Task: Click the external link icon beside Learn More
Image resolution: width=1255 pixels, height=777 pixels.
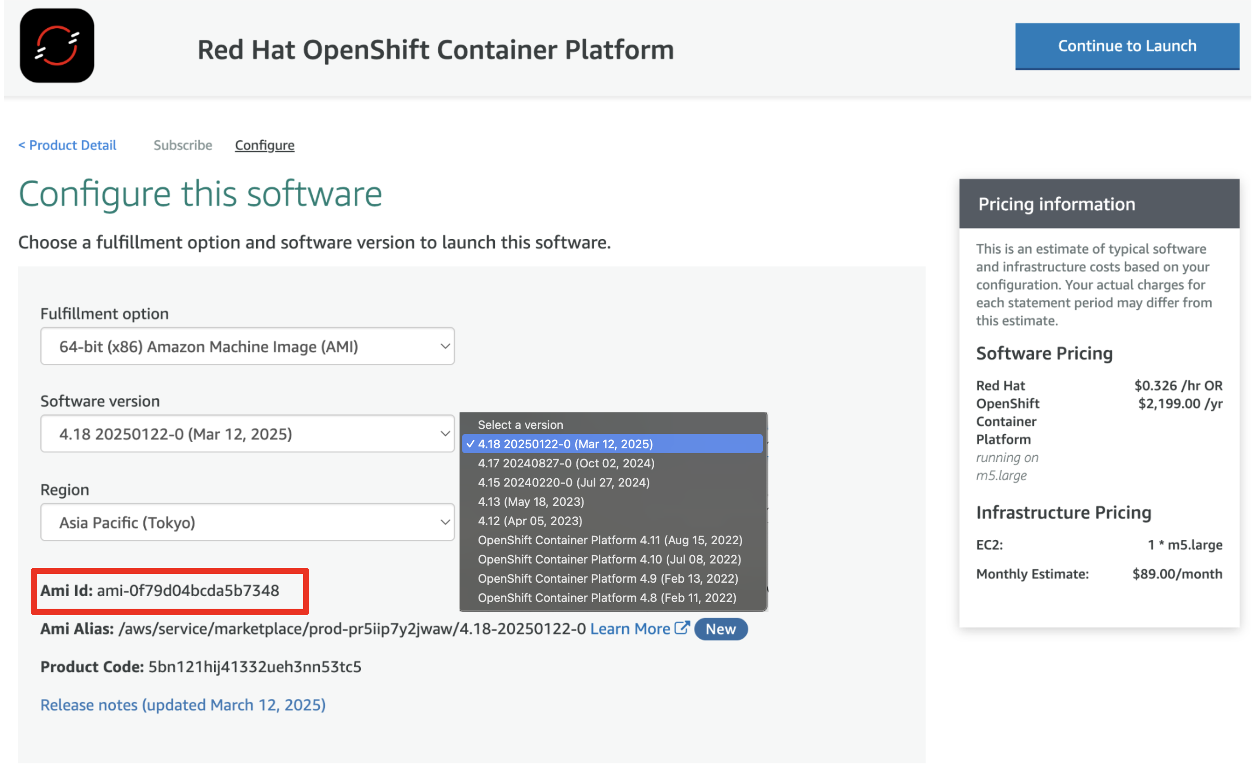Action: (x=682, y=628)
